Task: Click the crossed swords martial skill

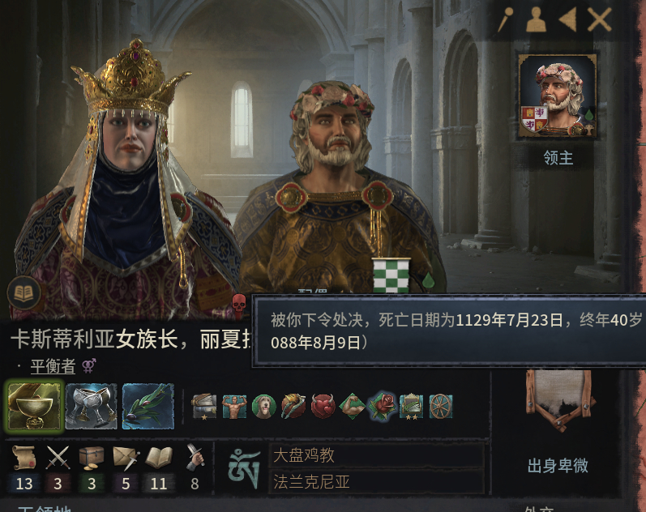Action: click(58, 457)
